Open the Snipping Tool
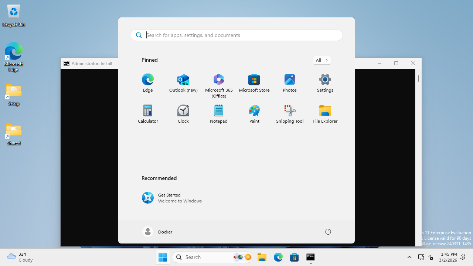 (x=289, y=113)
